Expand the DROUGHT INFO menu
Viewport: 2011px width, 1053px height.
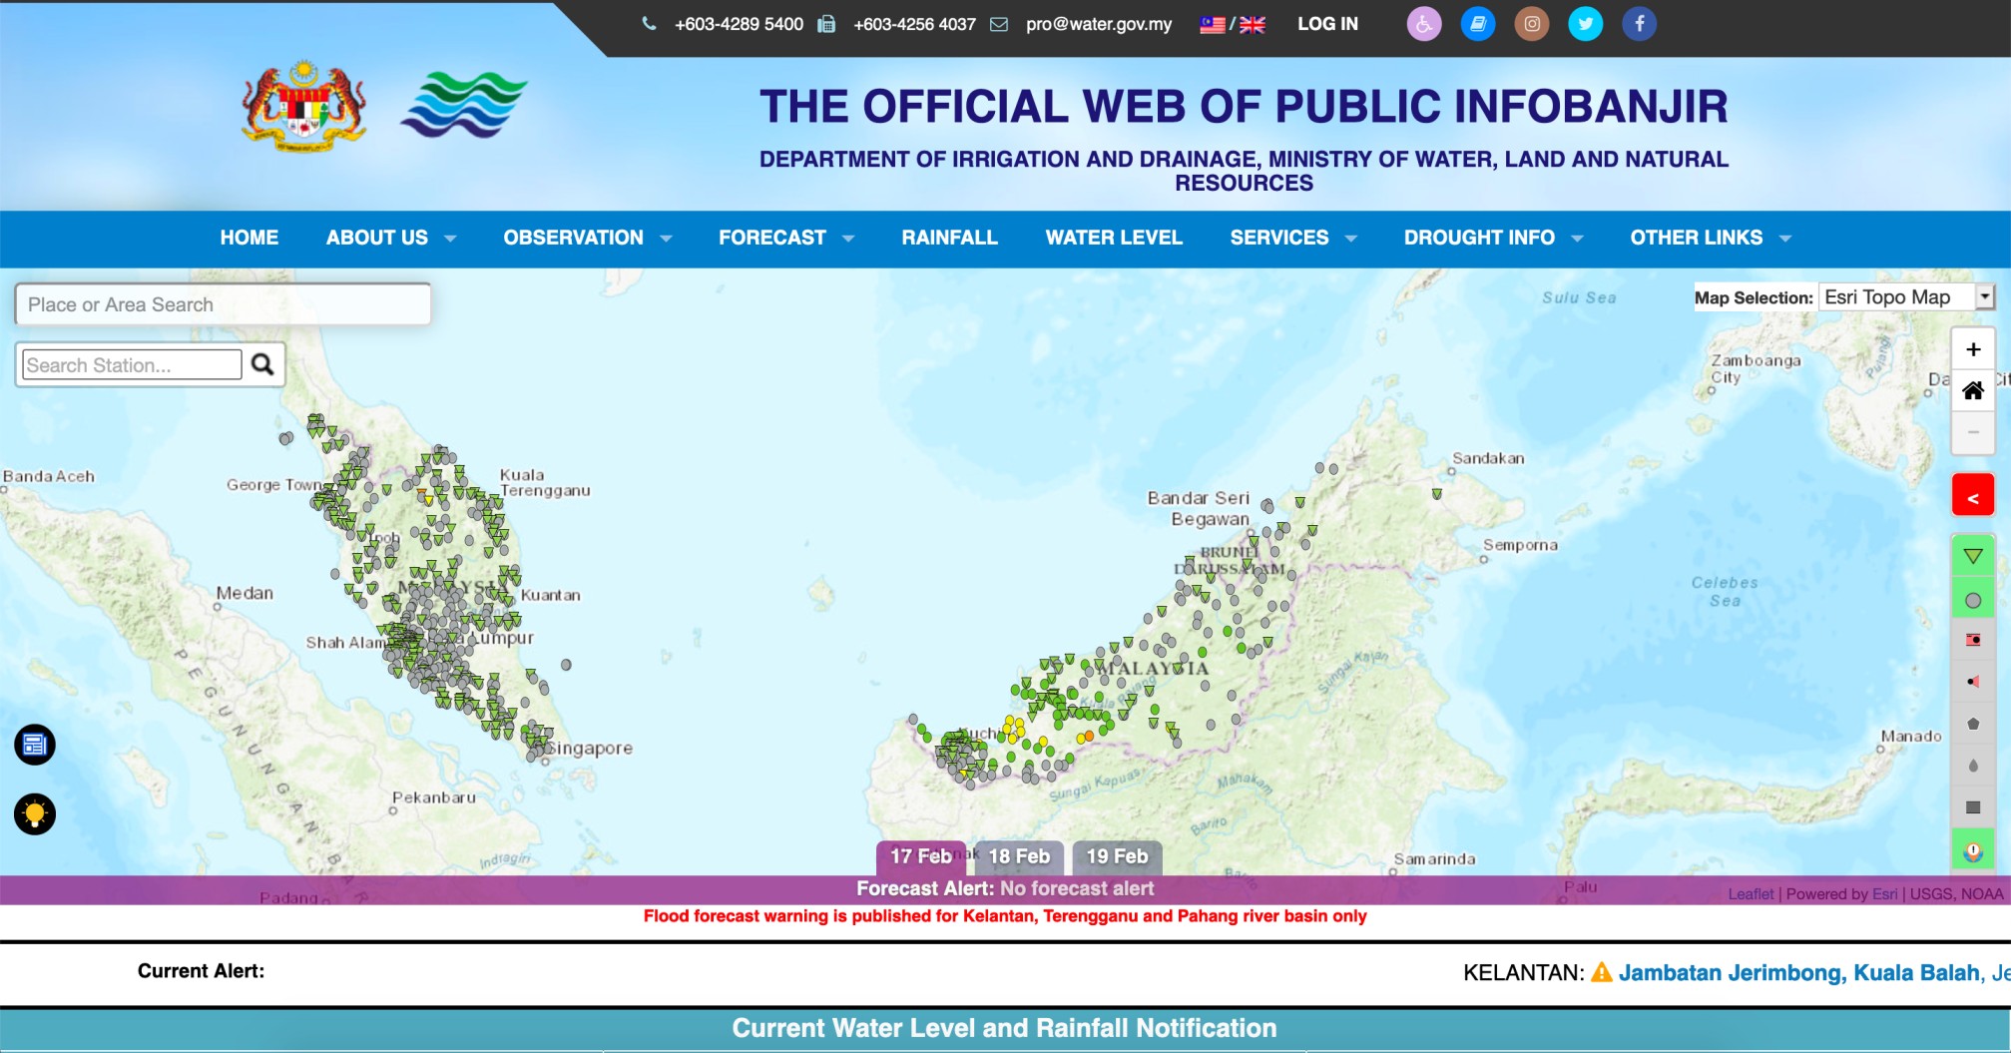(1494, 238)
